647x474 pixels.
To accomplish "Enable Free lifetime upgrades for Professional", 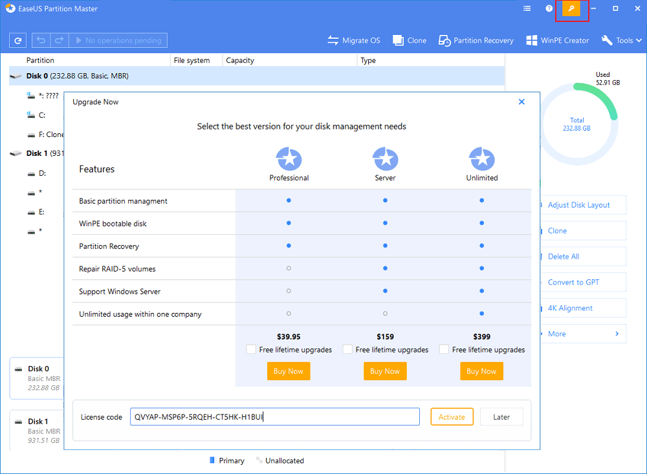I will pyautogui.click(x=251, y=349).
